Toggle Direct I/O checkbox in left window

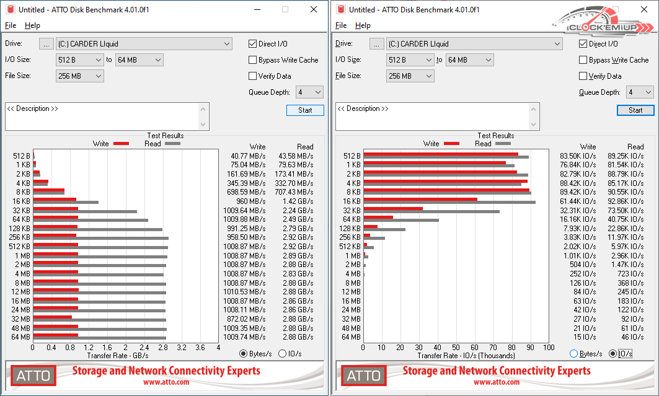(253, 44)
